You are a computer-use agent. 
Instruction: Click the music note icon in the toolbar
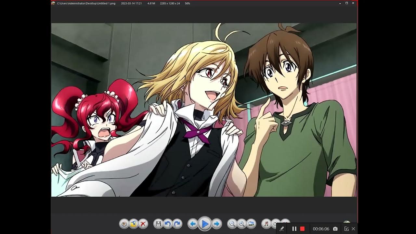pos(266,224)
